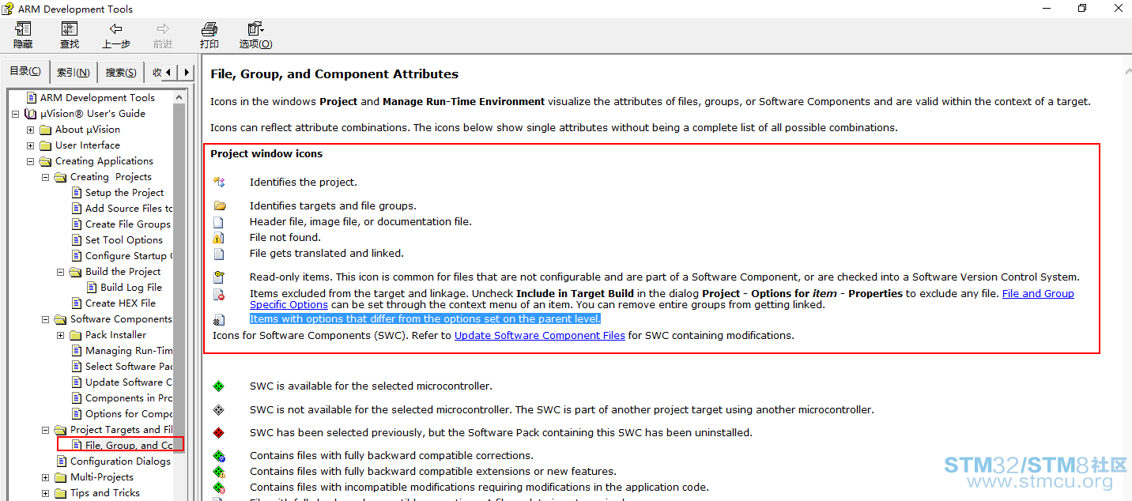Collapse the Project Targets and File Groups node
The height and width of the screenshot is (501, 1132).
(46, 430)
